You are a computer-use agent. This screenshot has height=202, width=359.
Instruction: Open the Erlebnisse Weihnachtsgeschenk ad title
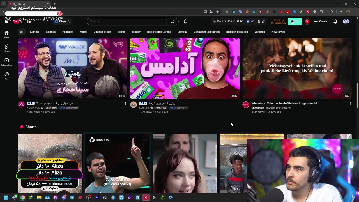284,103
